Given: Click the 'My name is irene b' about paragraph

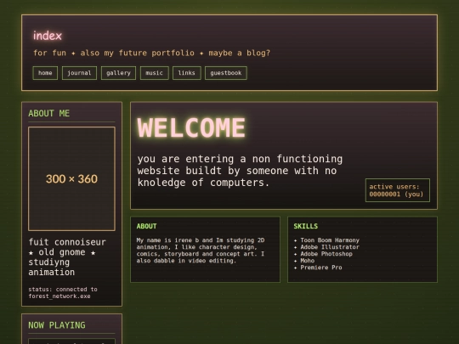Looking at the screenshot, I should pyautogui.click(x=201, y=251).
